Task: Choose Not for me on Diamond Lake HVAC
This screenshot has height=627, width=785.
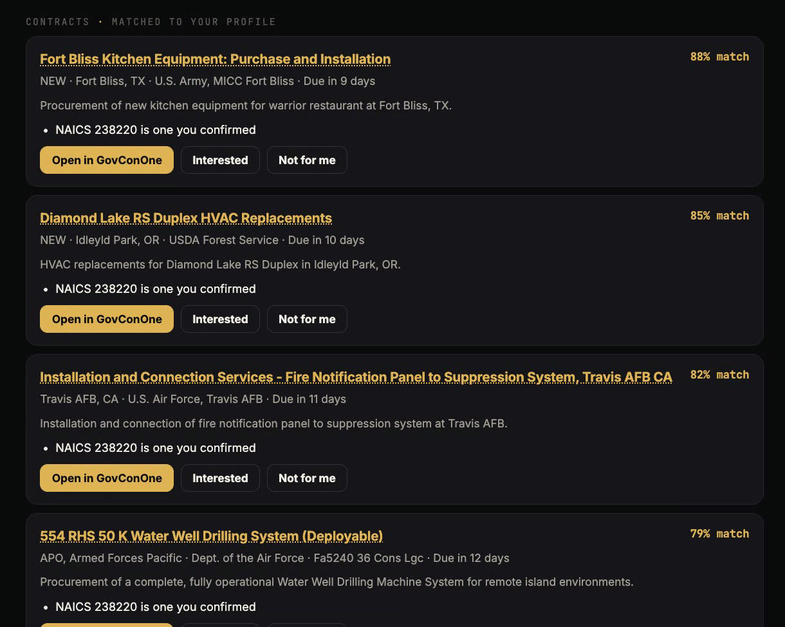Action: click(x=307, y=319)
